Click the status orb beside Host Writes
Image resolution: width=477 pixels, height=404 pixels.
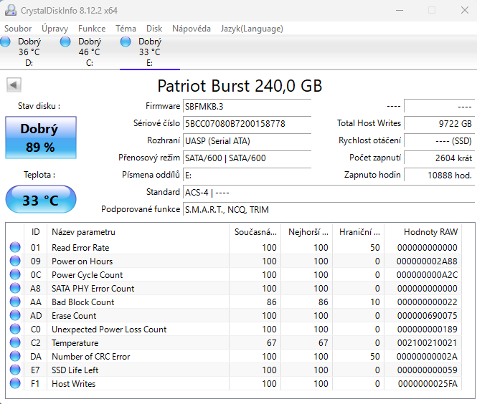click(15, 384)
